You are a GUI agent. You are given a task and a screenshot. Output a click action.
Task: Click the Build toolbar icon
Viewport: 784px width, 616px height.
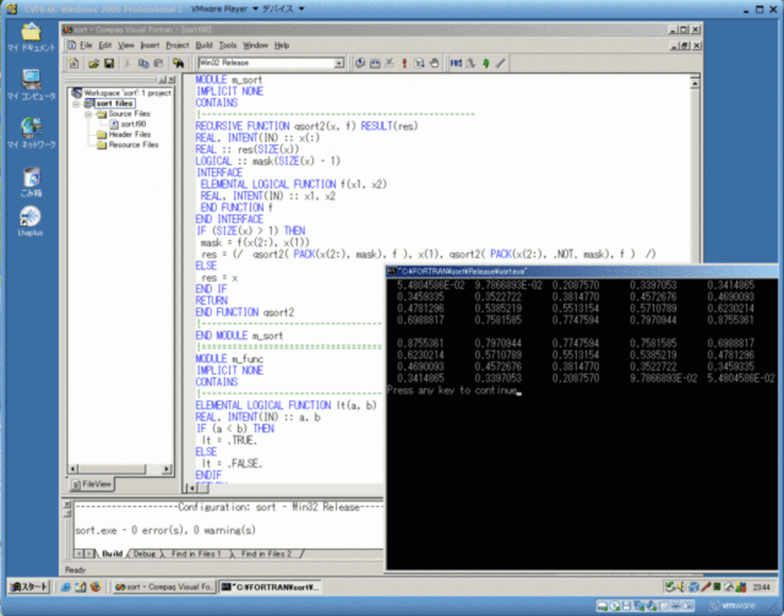coord(375,63)
